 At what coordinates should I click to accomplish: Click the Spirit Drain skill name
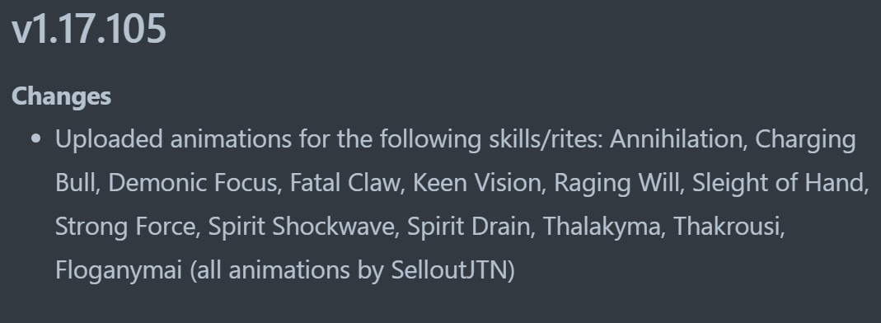point(471,228)
